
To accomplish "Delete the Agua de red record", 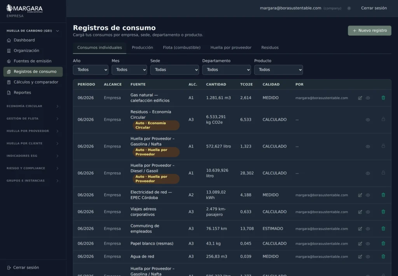I will pos(383,256).
